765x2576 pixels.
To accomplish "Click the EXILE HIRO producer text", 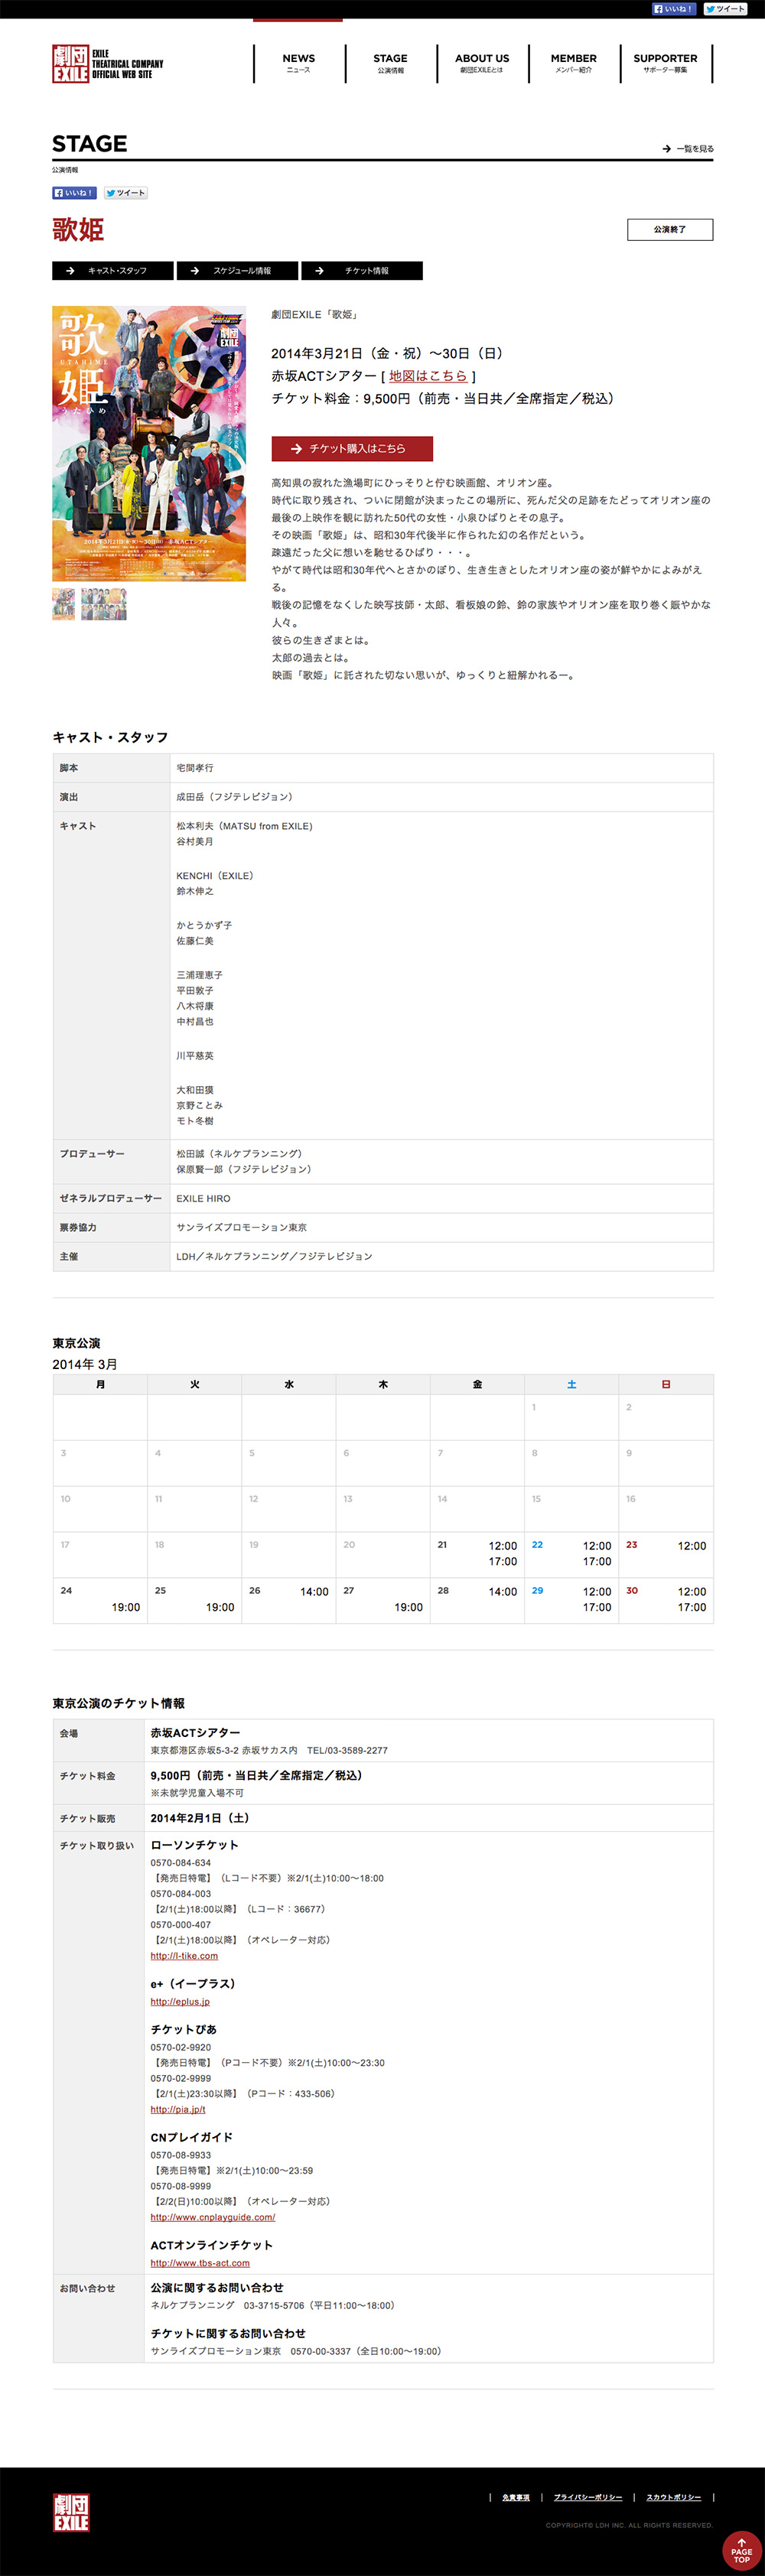I will point(203,1198).
